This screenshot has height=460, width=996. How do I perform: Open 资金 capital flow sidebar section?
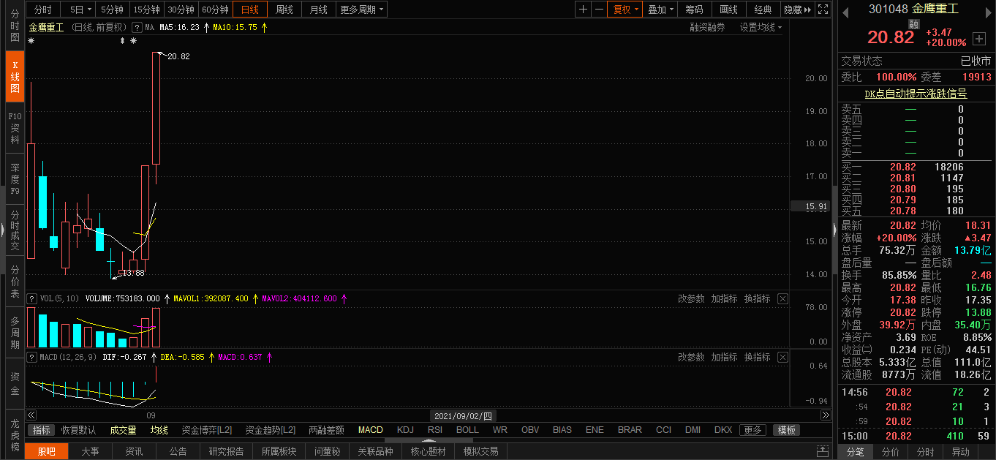pos(15,384)
